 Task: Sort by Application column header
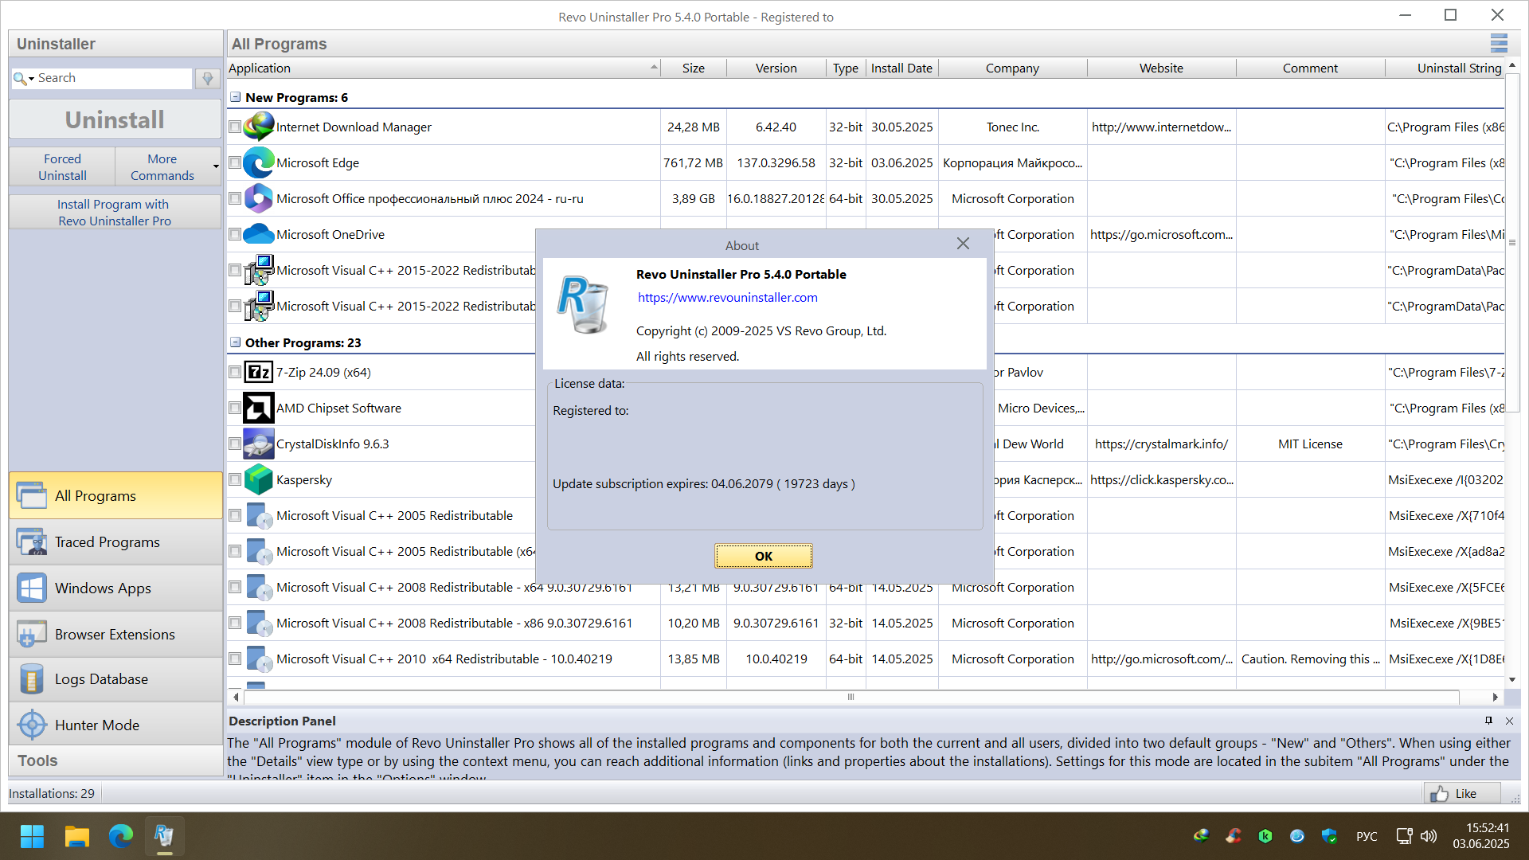coord(444,68)
